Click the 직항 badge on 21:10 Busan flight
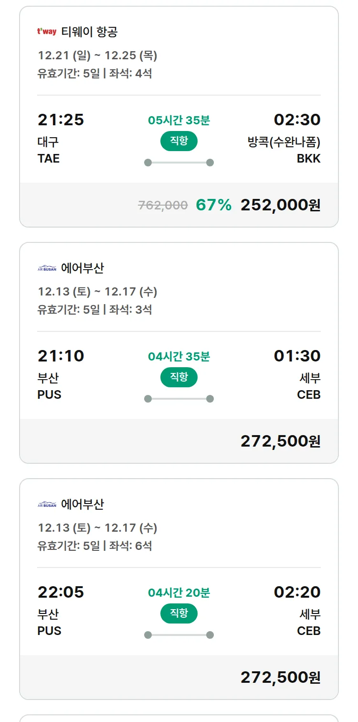 [x=179, y=377]
